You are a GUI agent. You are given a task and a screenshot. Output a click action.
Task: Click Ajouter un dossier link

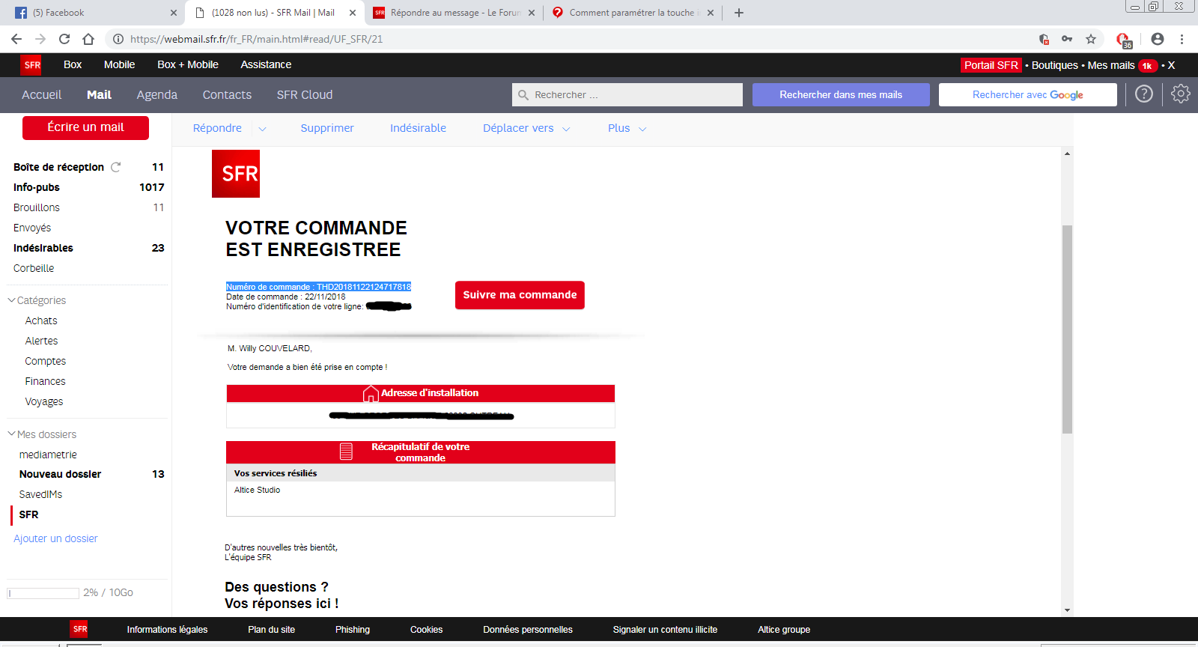55,538
